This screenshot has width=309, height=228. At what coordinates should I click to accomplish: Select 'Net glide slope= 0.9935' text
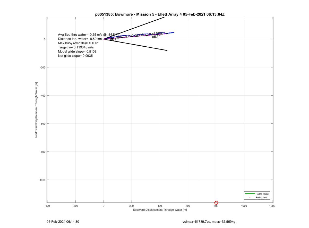coord(75,55)
